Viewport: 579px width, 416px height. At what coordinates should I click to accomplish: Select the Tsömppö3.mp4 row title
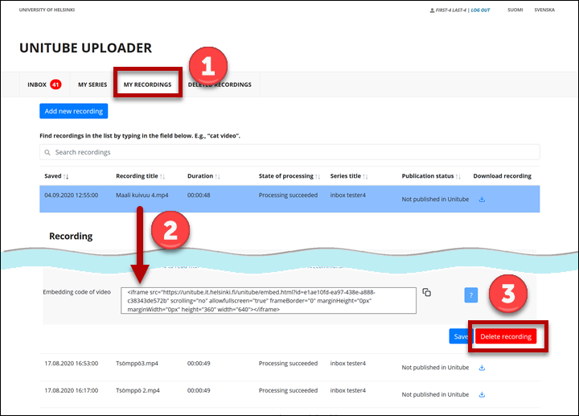click(137, 364)
